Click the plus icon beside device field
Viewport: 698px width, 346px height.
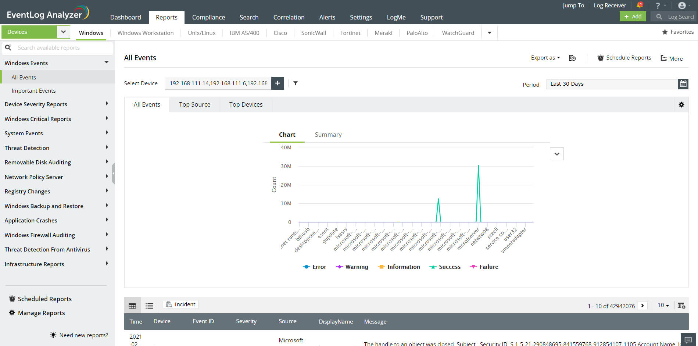coord(278,83)
